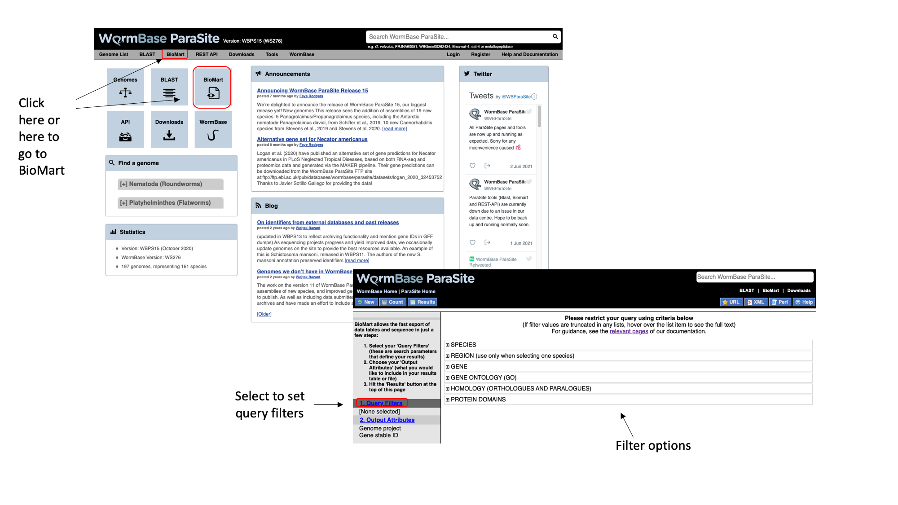Image resolution: width=898 pixels, height=505 pixels.
Task: Open Help and Documentation
Action: (x=529, y=54)
